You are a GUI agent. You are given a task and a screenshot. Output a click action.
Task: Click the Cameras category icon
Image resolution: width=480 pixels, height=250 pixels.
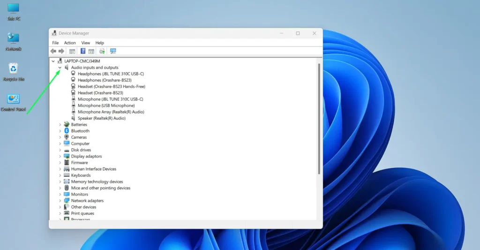[x=67, y=137]
